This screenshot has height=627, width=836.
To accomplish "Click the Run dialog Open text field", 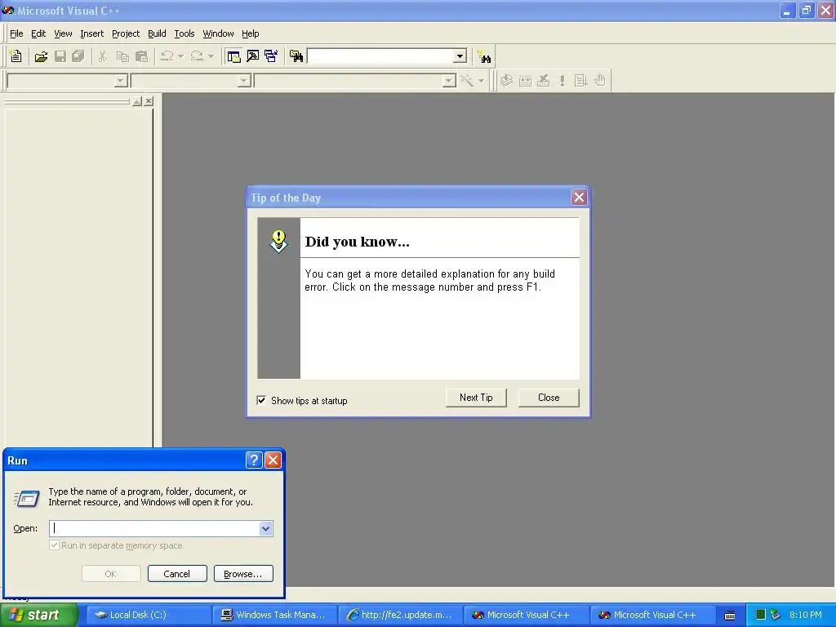I will 154,528.
